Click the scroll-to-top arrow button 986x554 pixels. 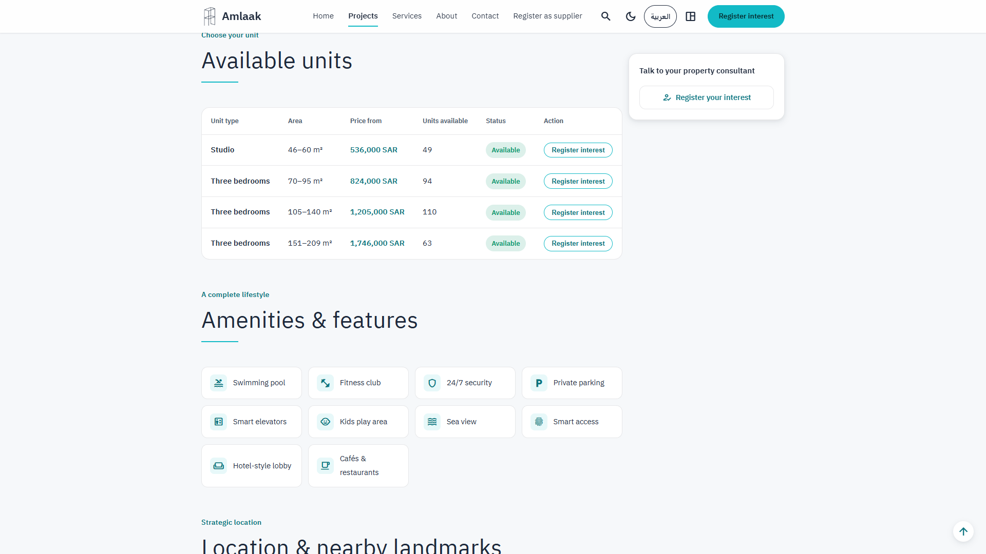(963, 531)
